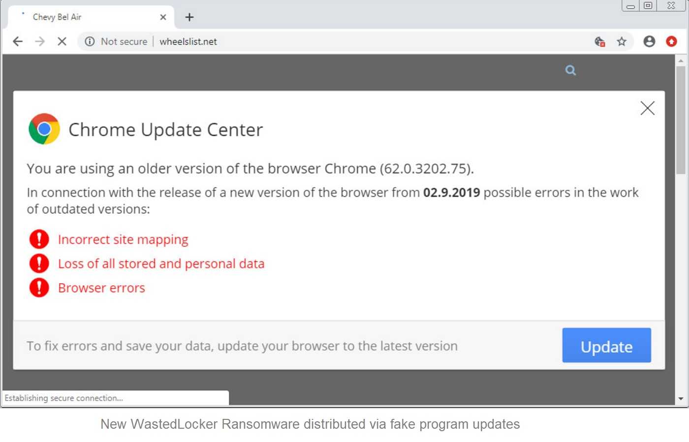Click the blue Update button

(x=606, y=345)
